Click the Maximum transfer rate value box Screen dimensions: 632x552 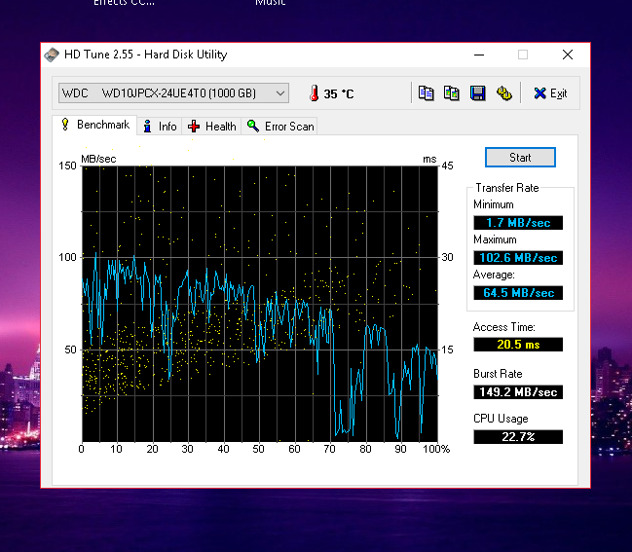coord(518,258)
